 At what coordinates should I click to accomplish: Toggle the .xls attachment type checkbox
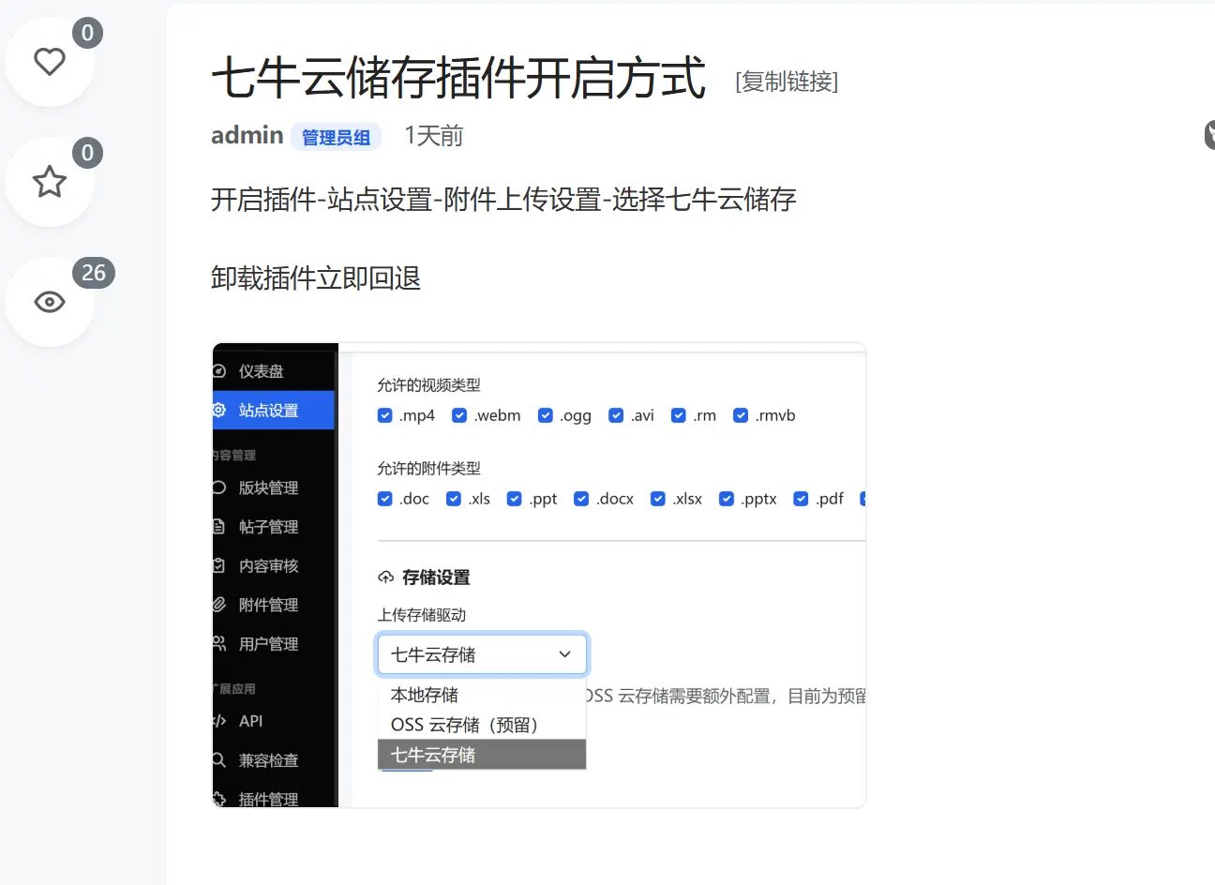pos(454,499)
